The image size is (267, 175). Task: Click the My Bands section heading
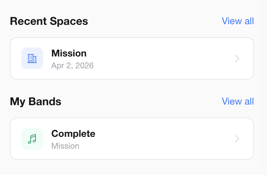36,102
